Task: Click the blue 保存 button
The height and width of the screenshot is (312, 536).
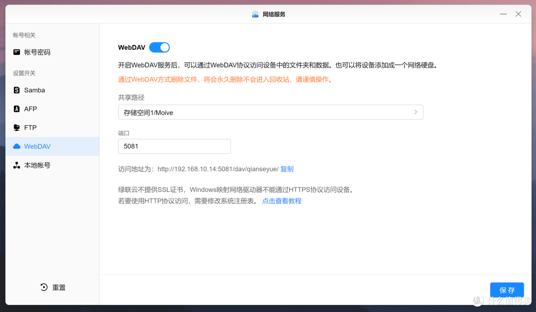Action: tap(507, 290)
